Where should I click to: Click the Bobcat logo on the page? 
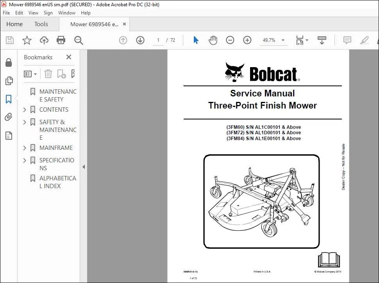(263, 72)
